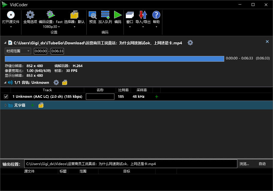The width and height of the screenshot is (273, 191).
Task: Open import/export (导入/导出) arrows icon
Action: [x=143, y=15]
